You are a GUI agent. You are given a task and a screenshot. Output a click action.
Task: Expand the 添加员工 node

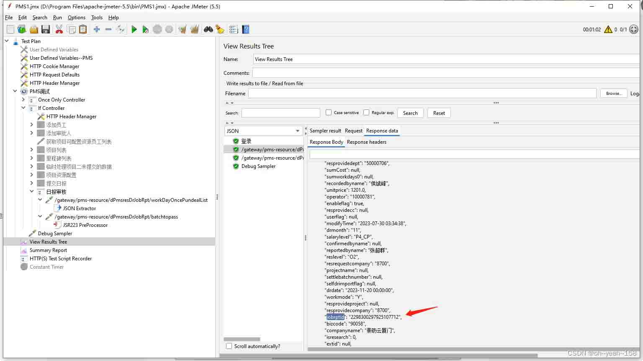[x=32, y=125]
